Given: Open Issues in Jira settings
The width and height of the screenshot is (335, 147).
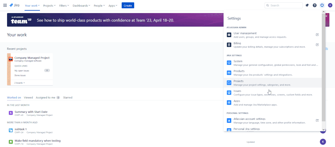Looking at the screenshot, I should point(273,93).
